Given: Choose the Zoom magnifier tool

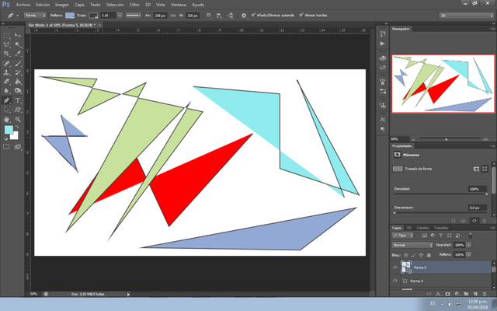Looking at the screenshot, I should coord(18,119).
